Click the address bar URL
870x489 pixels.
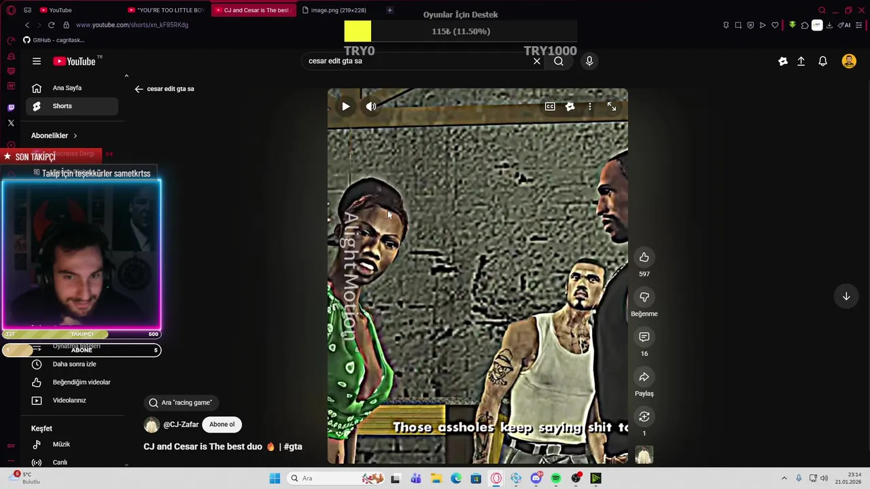click(x=132, y=25)
